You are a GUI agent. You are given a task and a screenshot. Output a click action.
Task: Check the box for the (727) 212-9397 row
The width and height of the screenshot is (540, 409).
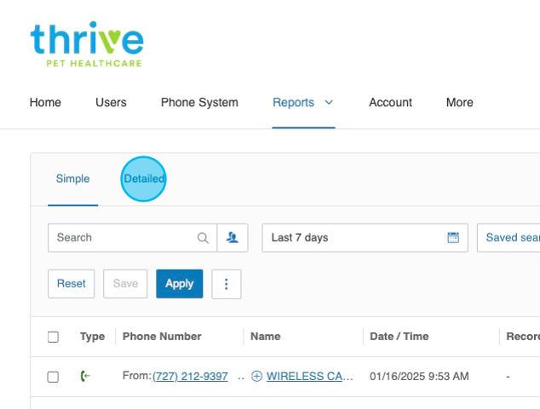[53, 377]
